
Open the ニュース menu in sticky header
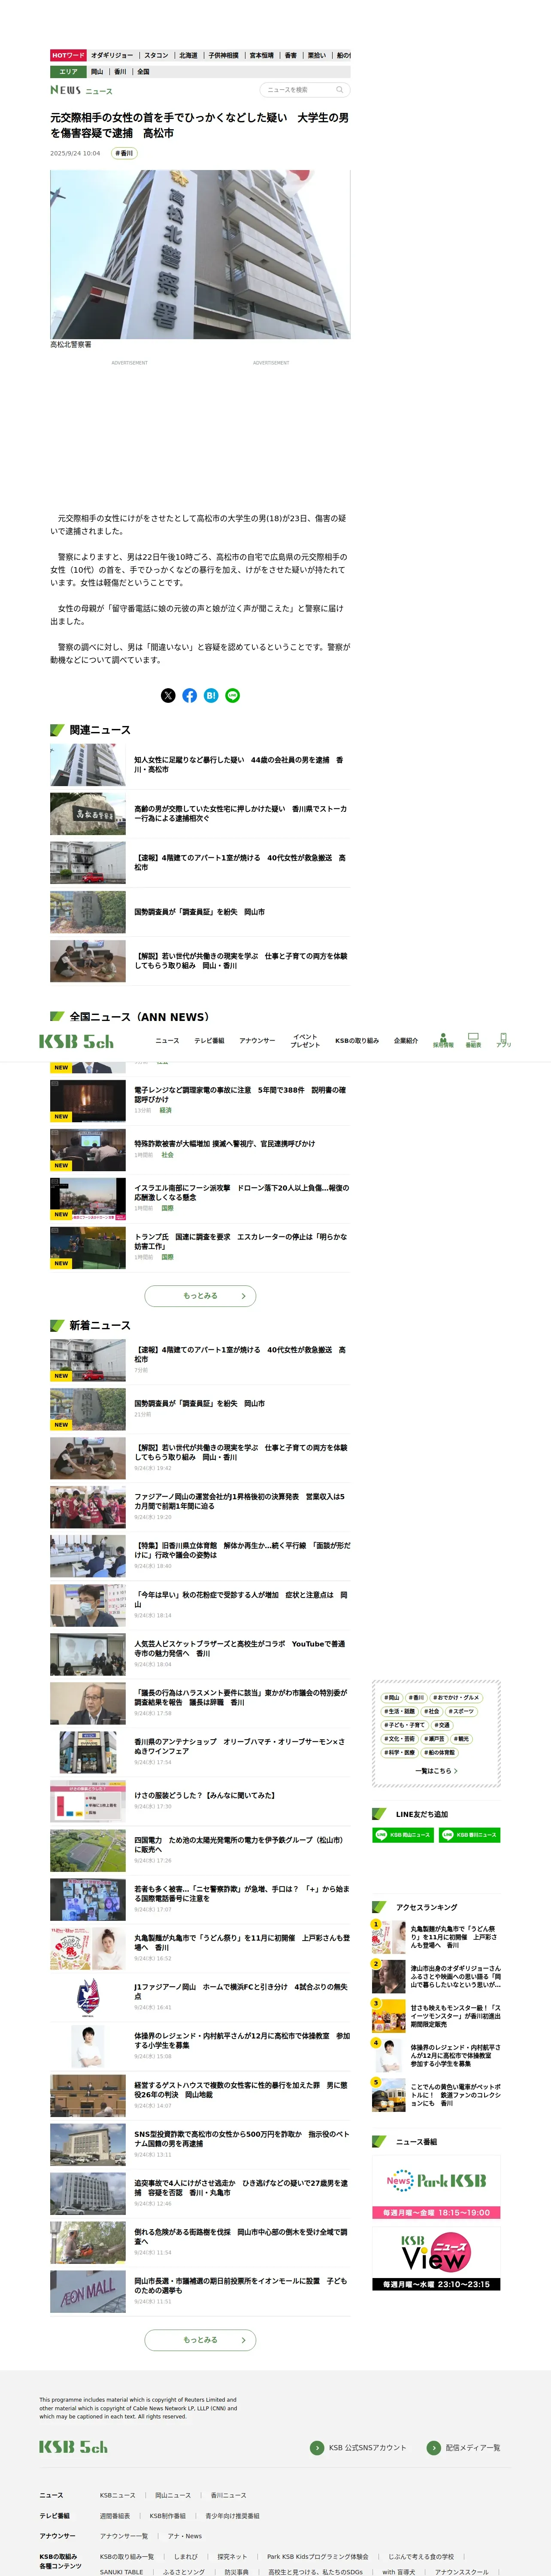point(168,1041)
